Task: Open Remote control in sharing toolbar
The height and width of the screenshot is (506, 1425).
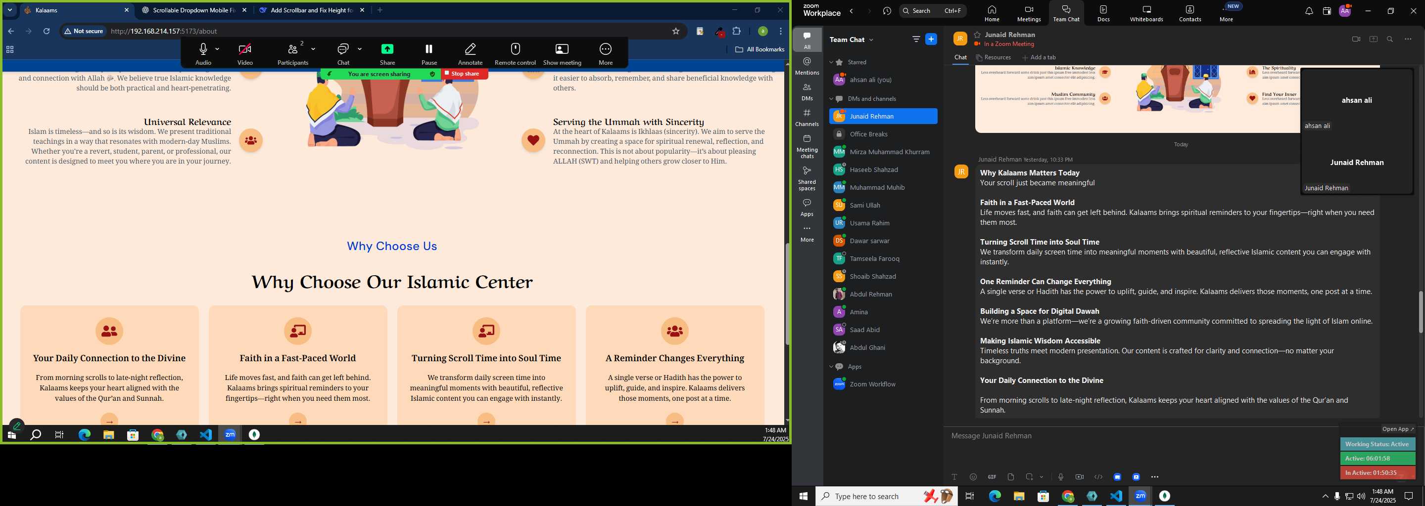Action: [x=515, y=54]
